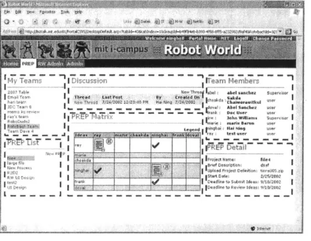Click the Print toolbar icon

coord(97,22)
